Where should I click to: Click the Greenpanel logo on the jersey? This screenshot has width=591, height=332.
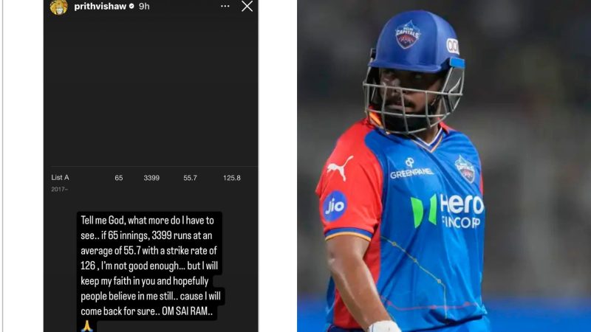(411, 169)
